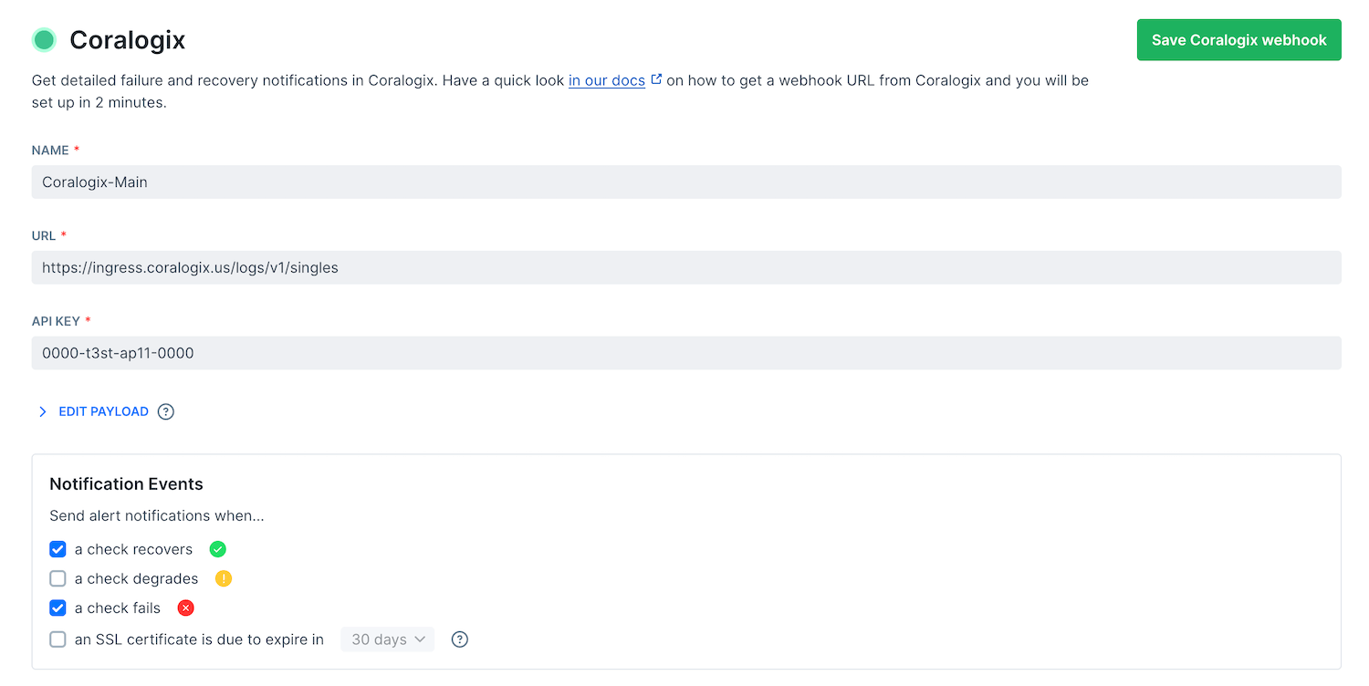Click the help icon next to EDIT PAYLOAD

point(165,411)
